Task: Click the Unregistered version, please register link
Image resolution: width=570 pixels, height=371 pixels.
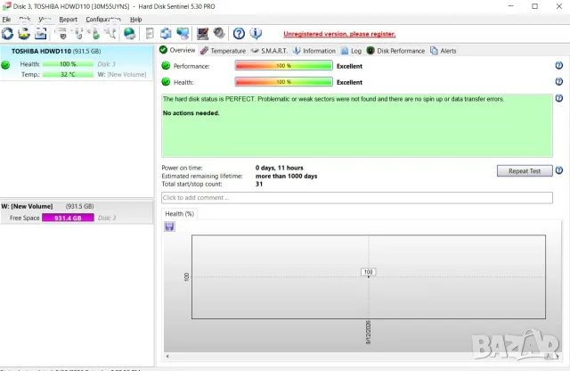Action: [x=339, y=34]
